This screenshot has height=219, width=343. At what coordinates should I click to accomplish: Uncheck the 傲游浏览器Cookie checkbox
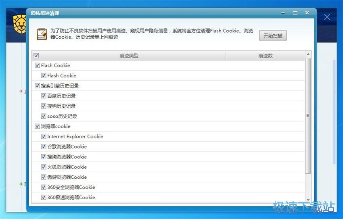pyautogui.click(x=44, y=177)
